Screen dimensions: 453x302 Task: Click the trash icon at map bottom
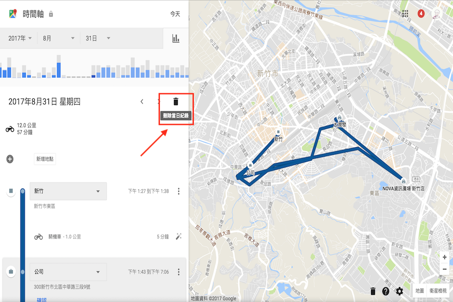click(x=372, y=292)
